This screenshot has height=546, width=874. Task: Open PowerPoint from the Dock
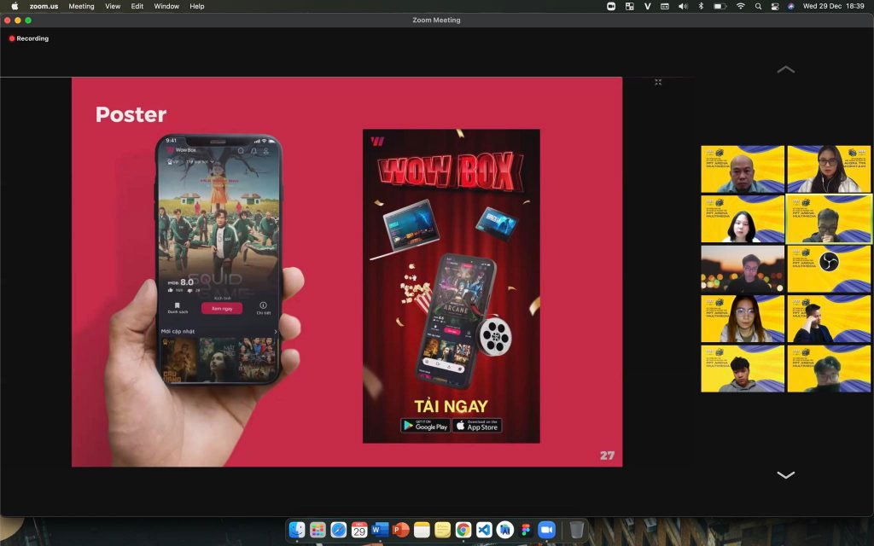[x=401, y=530]
